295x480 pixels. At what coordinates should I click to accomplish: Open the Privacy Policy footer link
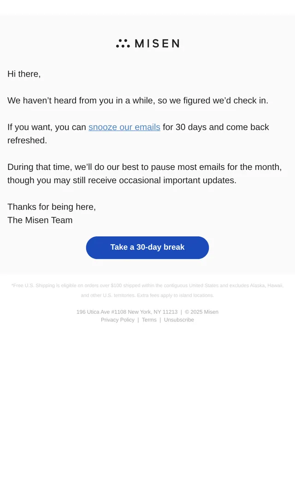(x=118, y=319)
